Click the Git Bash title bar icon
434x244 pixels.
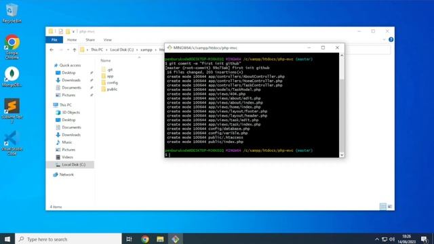pyautogui.click(x=170, y=47)
